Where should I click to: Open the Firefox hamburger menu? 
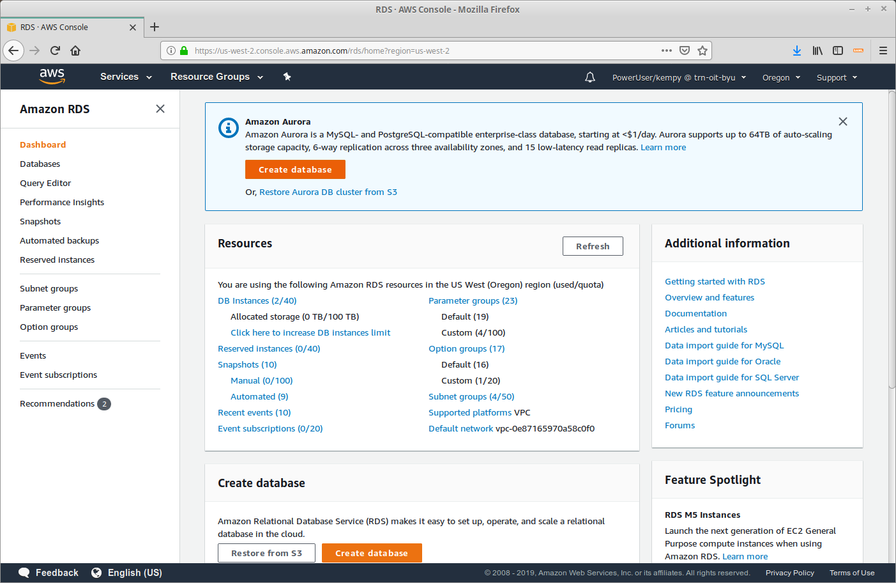tap(883, 51)
